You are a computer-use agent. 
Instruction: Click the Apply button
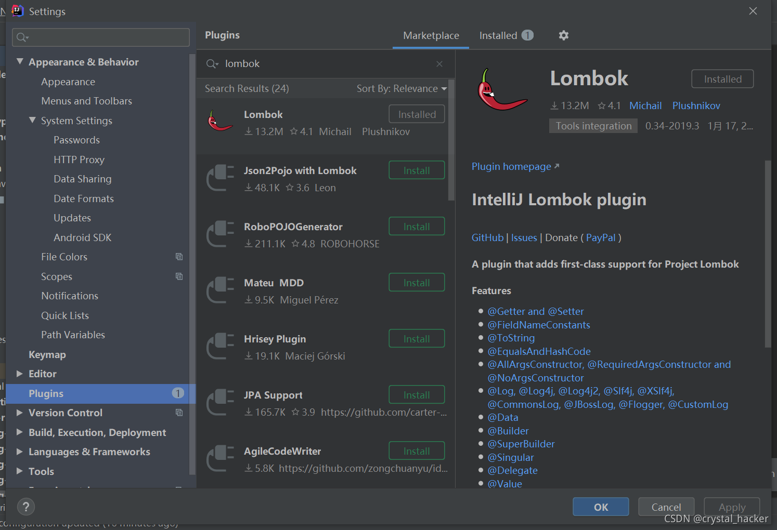point(732,507)
